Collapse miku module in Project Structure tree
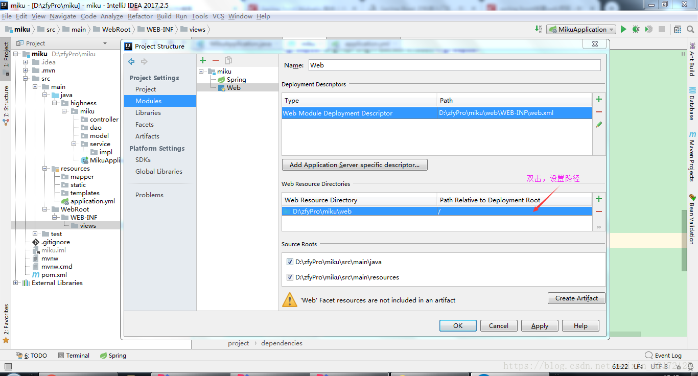 (x=202, y=71)
